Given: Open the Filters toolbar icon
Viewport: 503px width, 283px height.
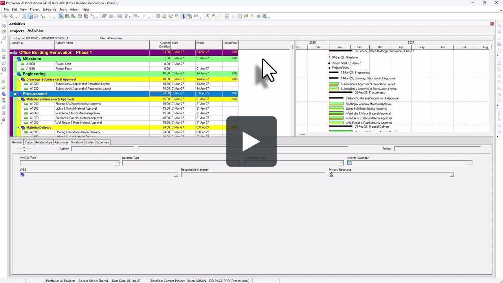Looking at the screenshot, I should [126, 17].
